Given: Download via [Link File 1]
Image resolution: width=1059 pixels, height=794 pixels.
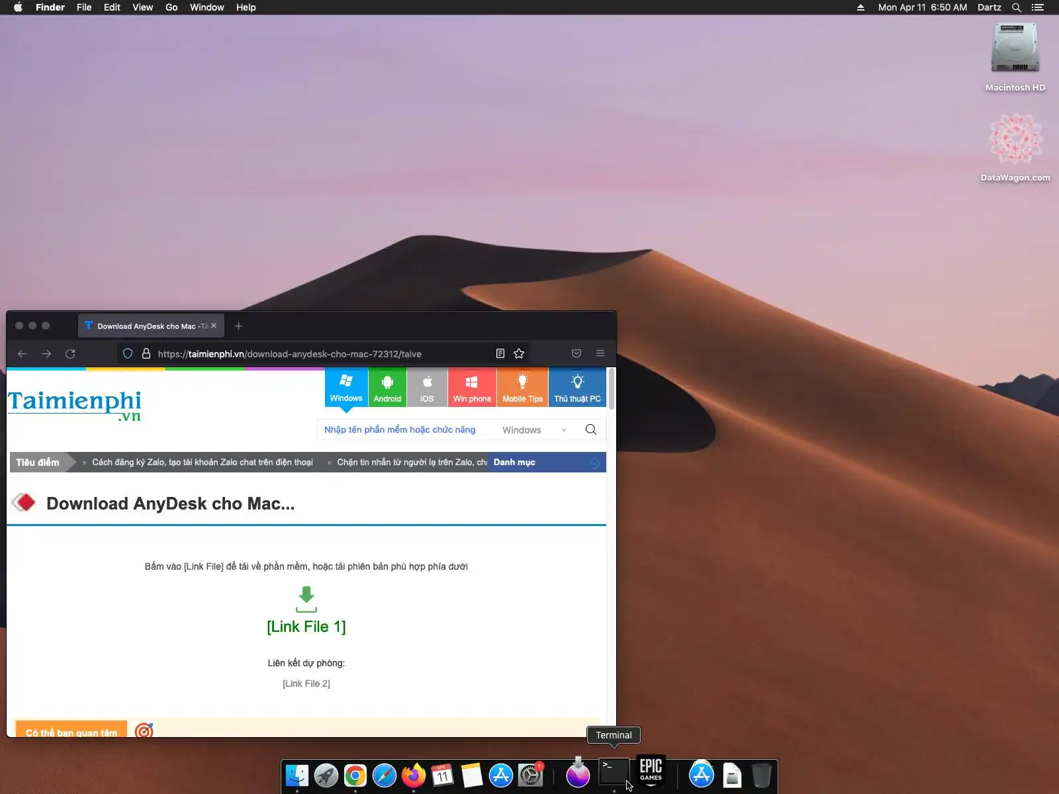Looking at the screenshot, I should tap(306, 627).
